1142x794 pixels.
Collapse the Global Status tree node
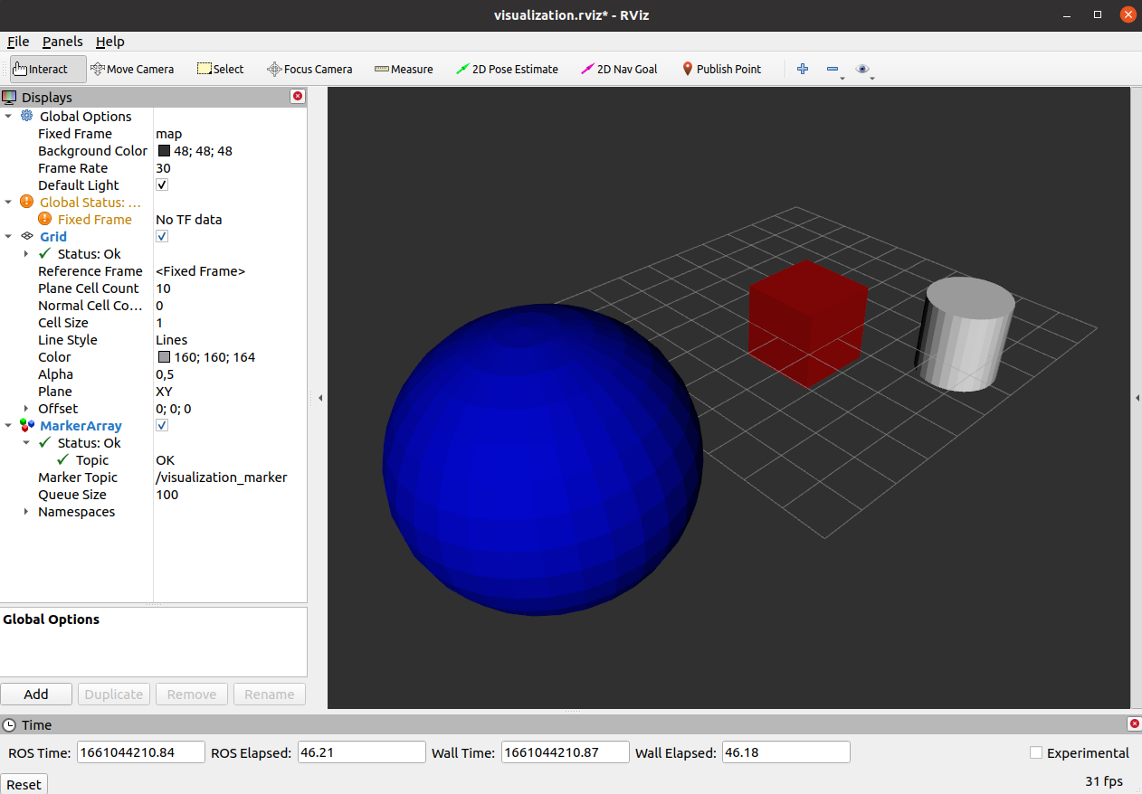pyautogui.click(x=8, y=202)
